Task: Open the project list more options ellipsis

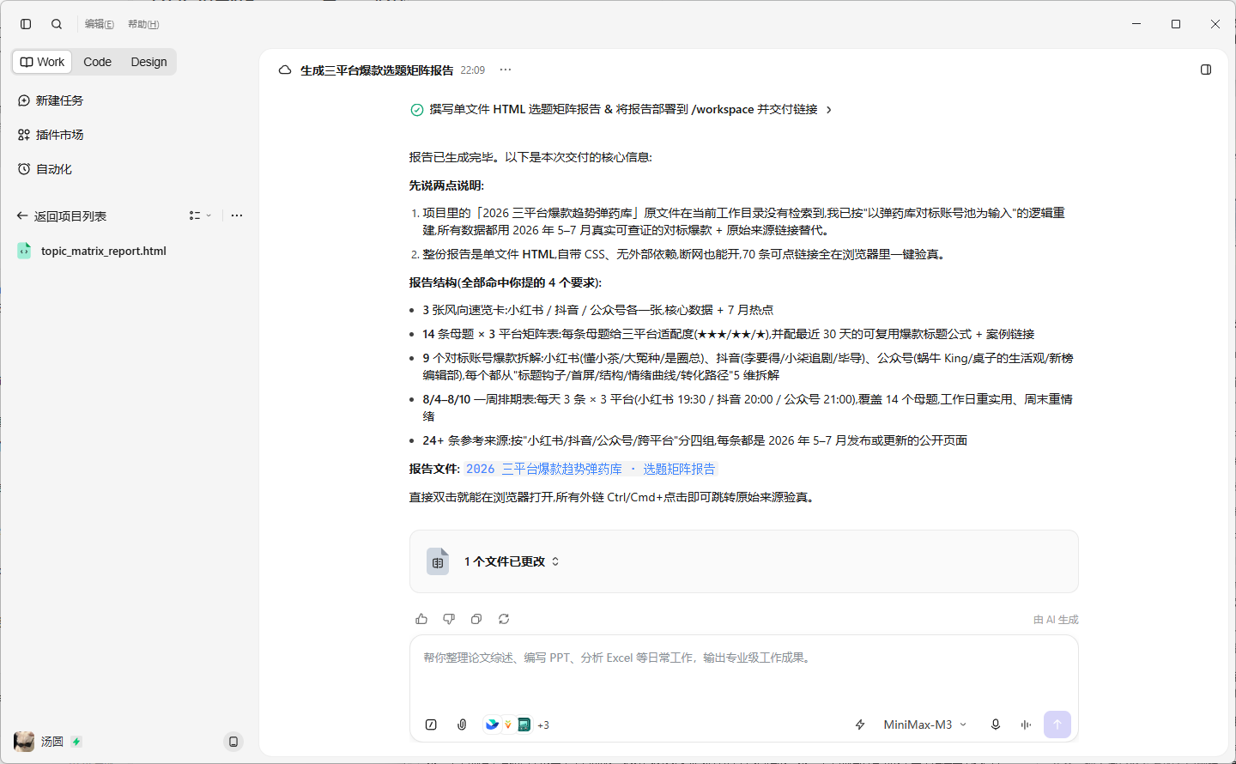Action: (x=237, y=215)
